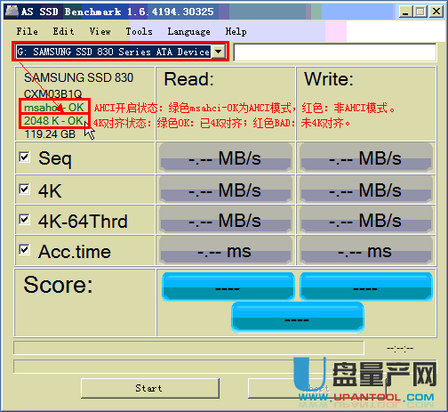Open the Help menu
The height and width of the screenshot is (412, 448).
pos(236,31)
